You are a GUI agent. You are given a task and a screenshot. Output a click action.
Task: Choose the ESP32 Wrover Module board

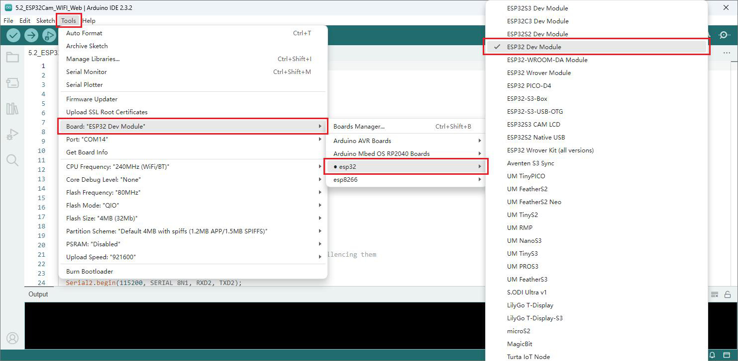coord(596,72)
